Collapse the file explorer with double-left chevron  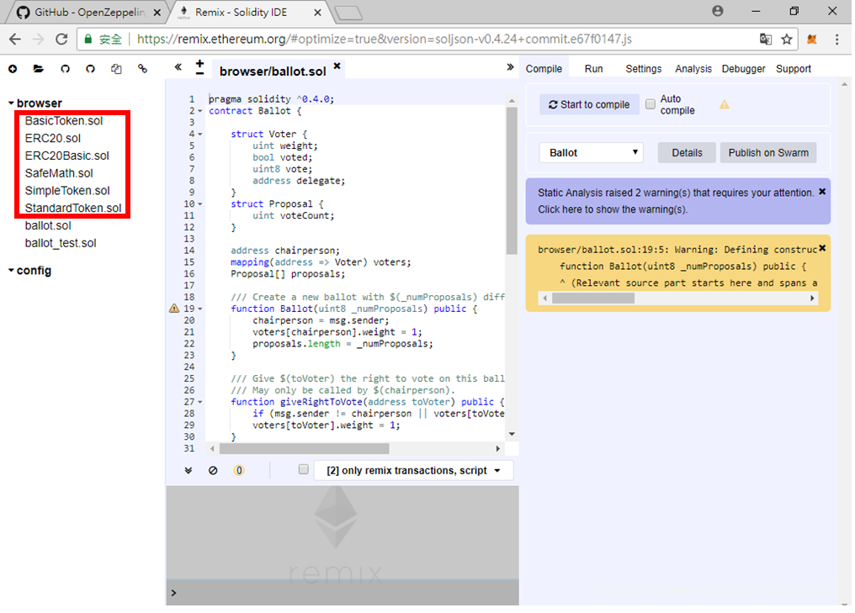[178, 67]
